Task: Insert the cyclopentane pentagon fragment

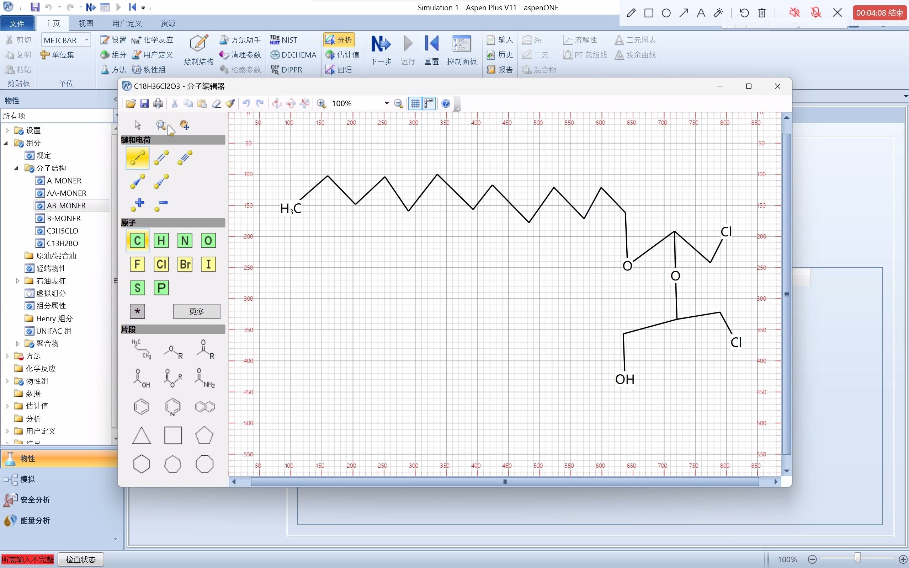Action: 204,435
